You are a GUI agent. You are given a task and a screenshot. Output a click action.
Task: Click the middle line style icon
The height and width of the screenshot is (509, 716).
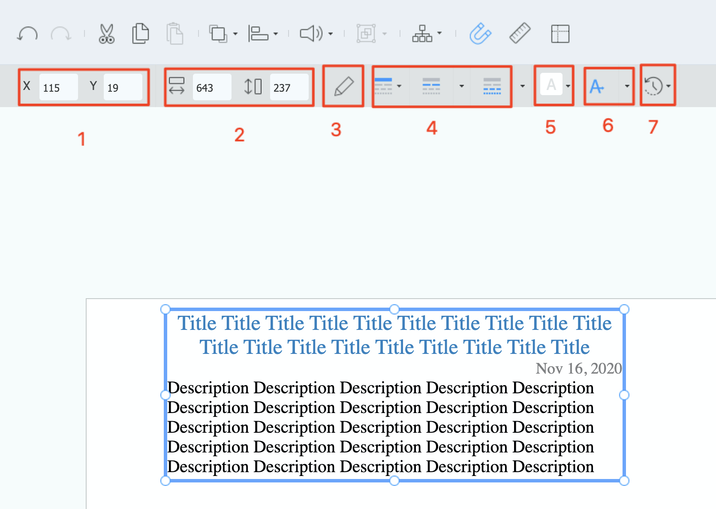[431, 86]
